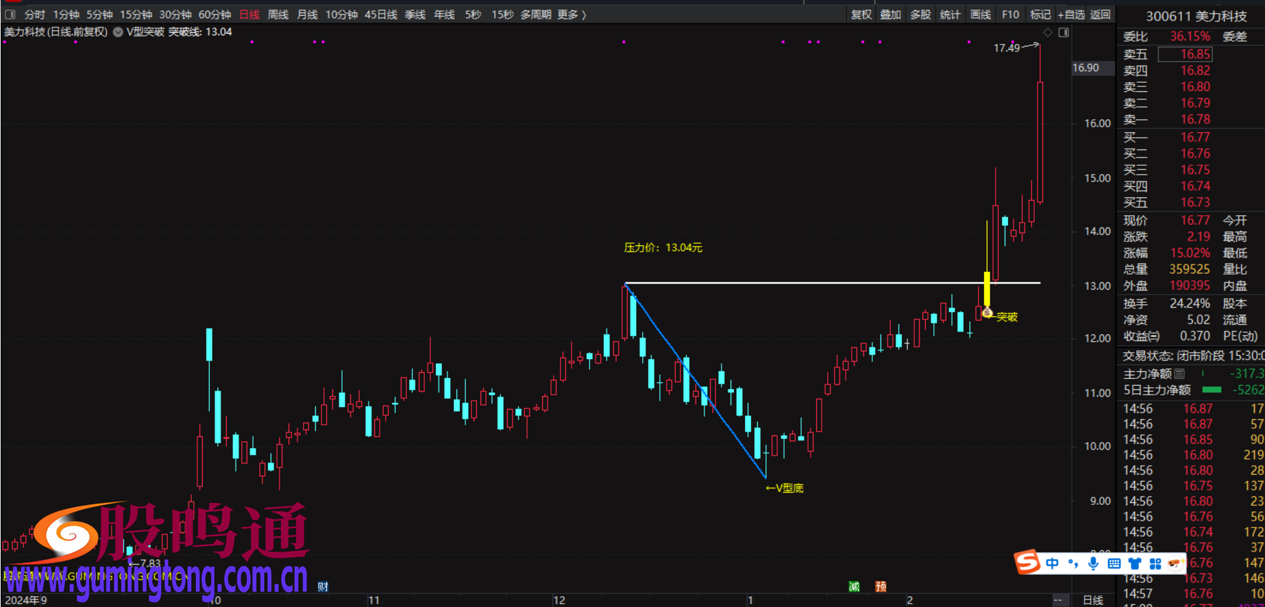Open the Sogou skin shirt icon
1265x607 pixels.
tap(1135, 563)
